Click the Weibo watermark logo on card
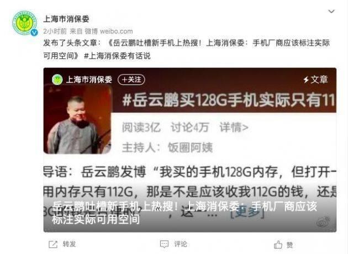 pos(324,223)
